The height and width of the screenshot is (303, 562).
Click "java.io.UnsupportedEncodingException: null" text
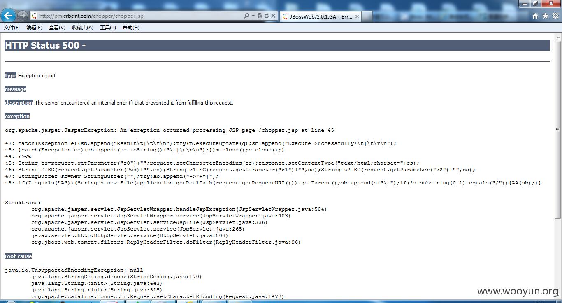tap(74, 270)
